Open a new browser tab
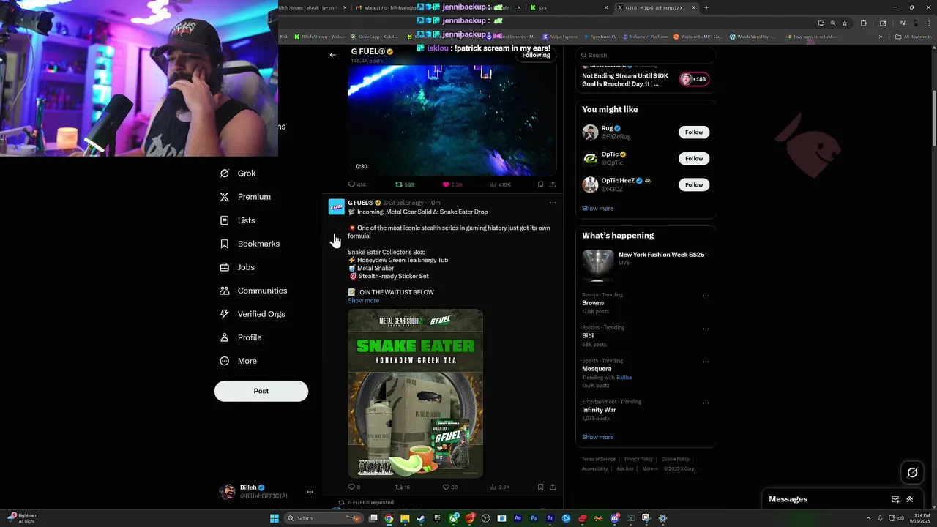937x527 pixels. tap(706, 7)
